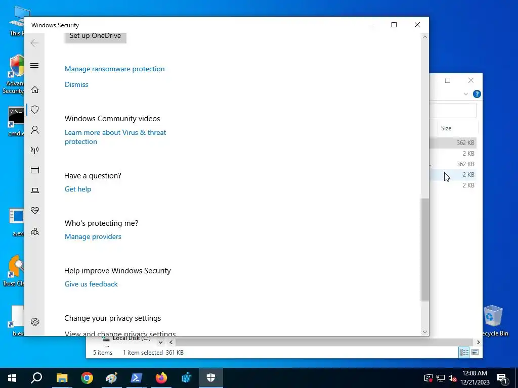Expand the navigation pane down chevron in File Explorer
The image size is (518, 388).
pyautogui.click(x=160, y=342)
